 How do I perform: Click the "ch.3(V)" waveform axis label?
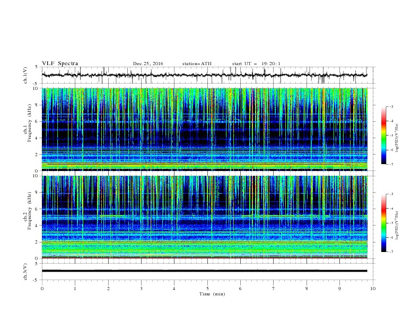[25, 272]
